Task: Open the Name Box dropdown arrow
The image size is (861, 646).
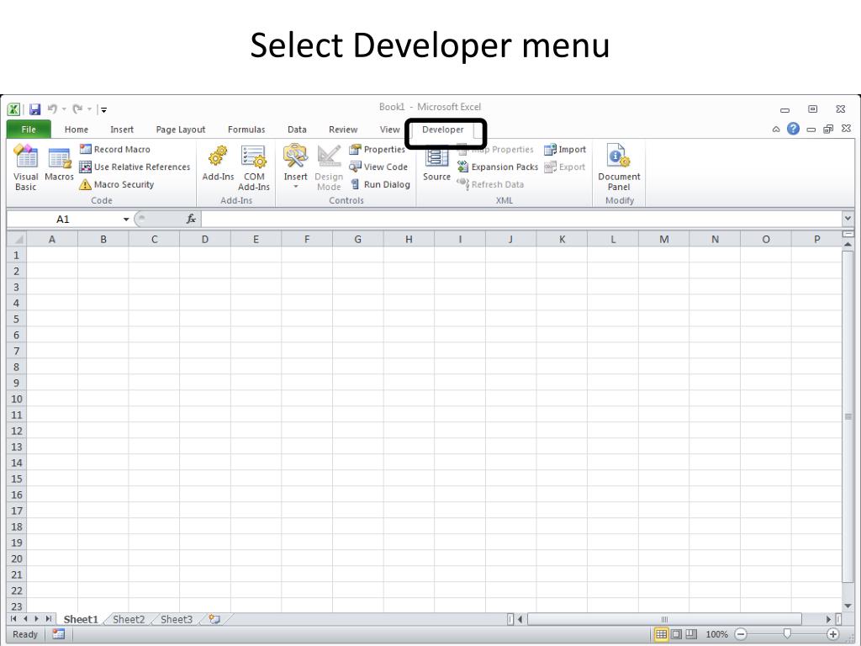Action: coord(126,220)
